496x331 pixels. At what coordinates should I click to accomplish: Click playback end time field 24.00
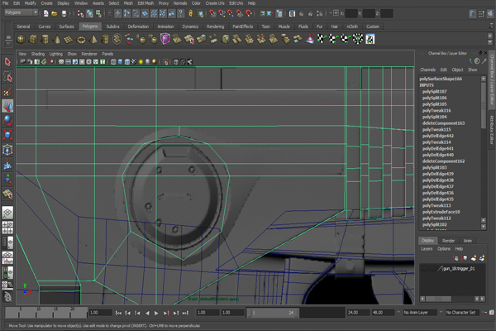tap(358, 313)
